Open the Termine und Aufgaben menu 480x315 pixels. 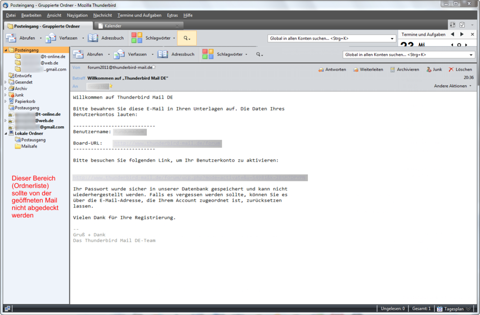coord(139,15)
